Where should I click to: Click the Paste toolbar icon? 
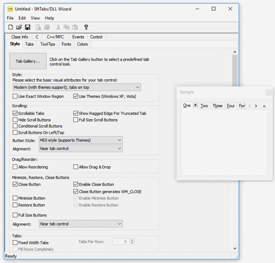[x=75, y=27]
